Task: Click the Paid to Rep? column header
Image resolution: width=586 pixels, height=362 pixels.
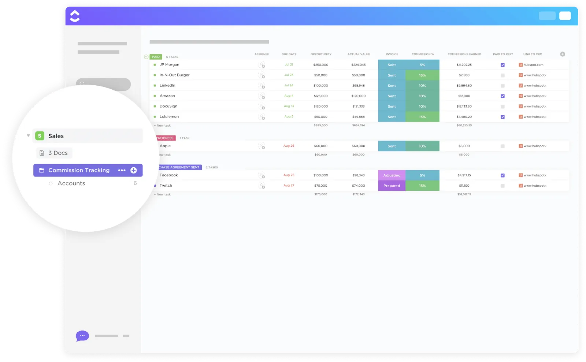Action: click(x=503, y=54)
